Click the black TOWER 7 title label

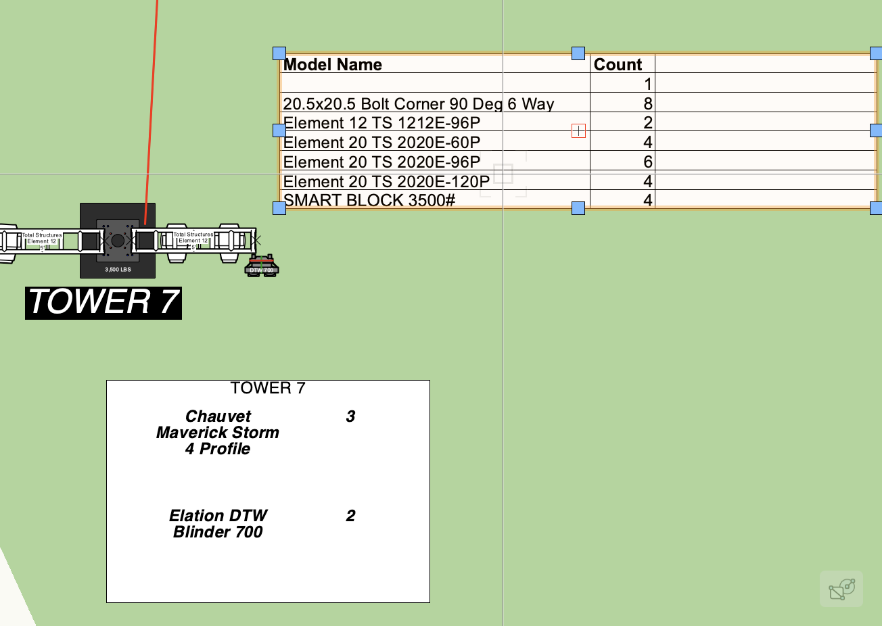pos(103,302)
